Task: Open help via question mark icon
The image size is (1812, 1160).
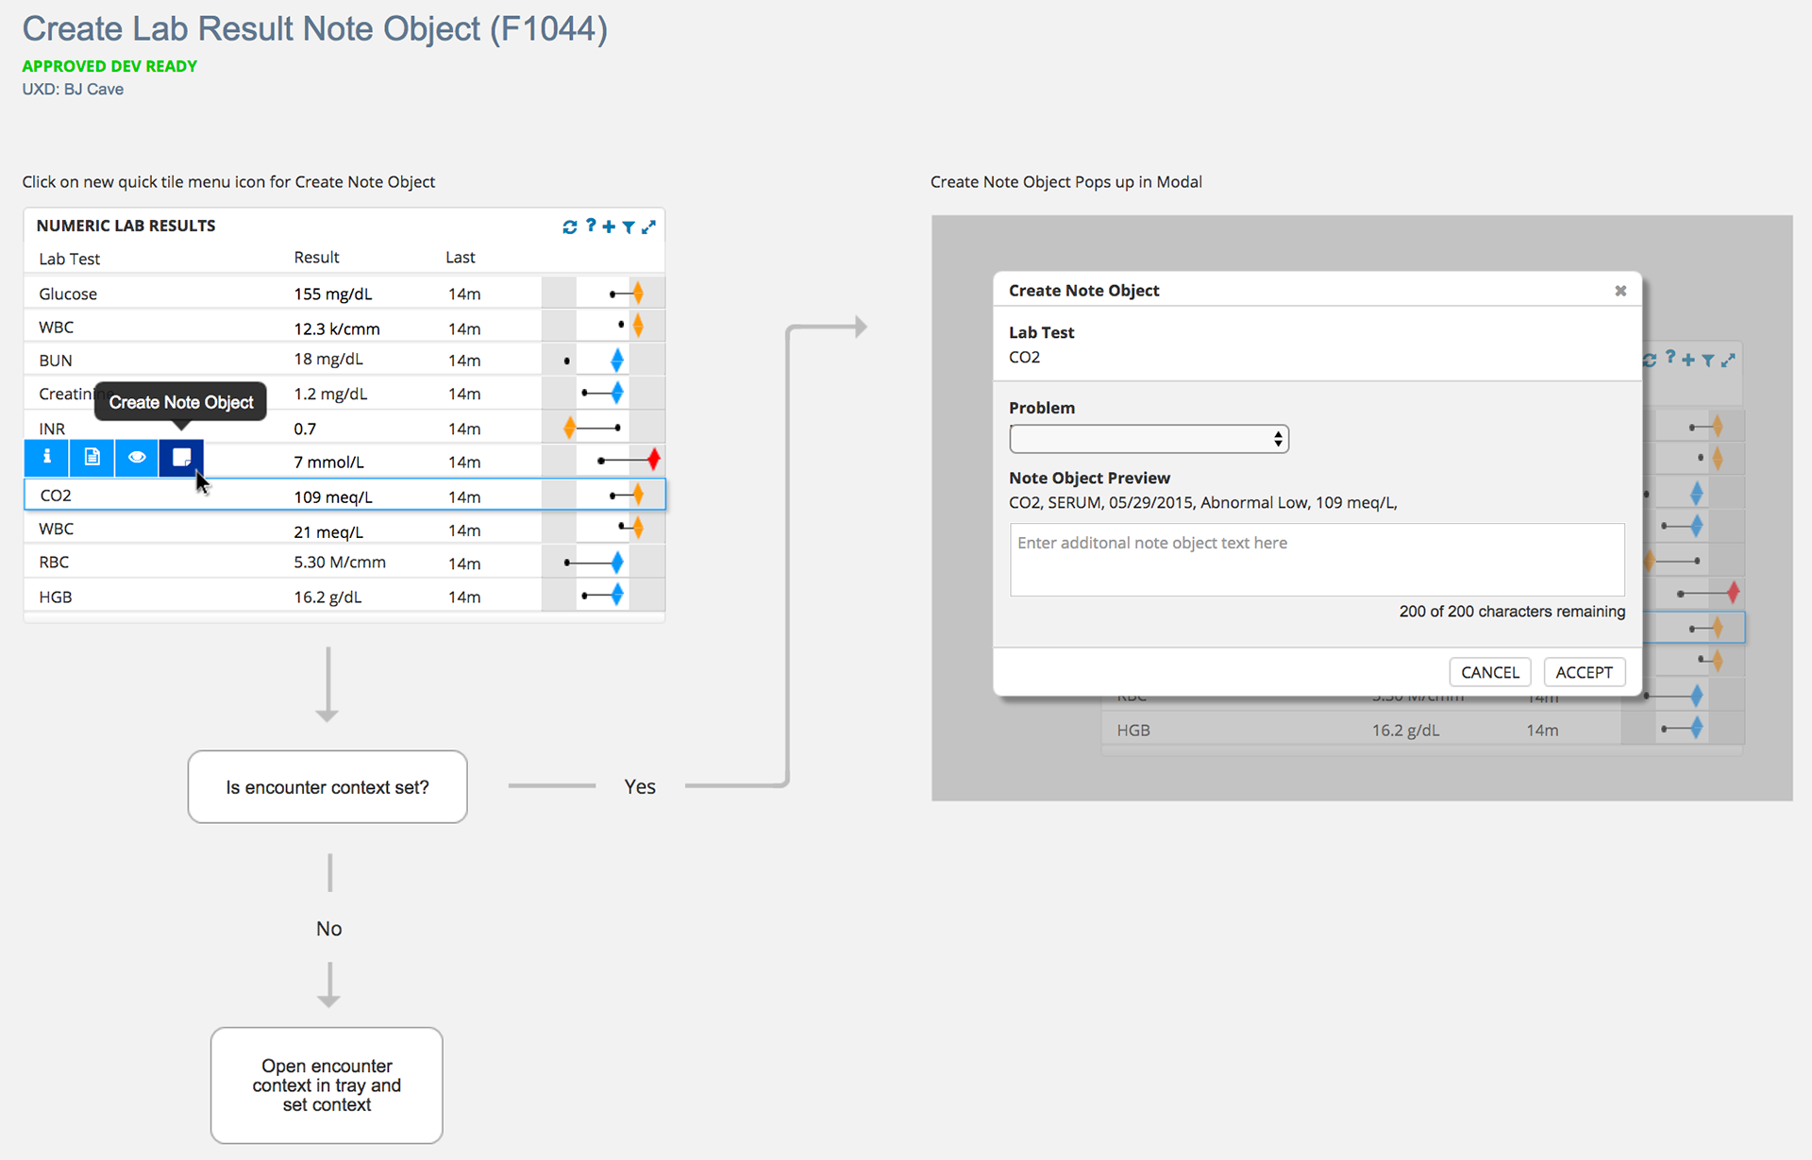Action: pos(591,226)
